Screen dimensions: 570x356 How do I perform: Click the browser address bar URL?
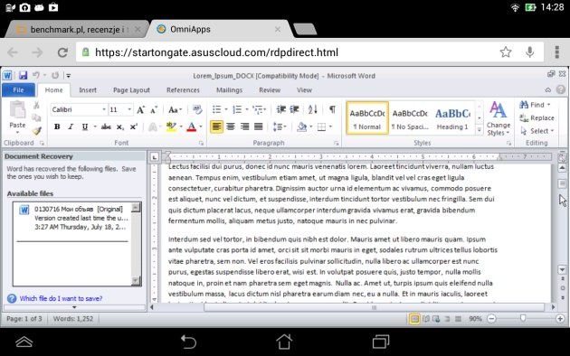click(216, 52)
